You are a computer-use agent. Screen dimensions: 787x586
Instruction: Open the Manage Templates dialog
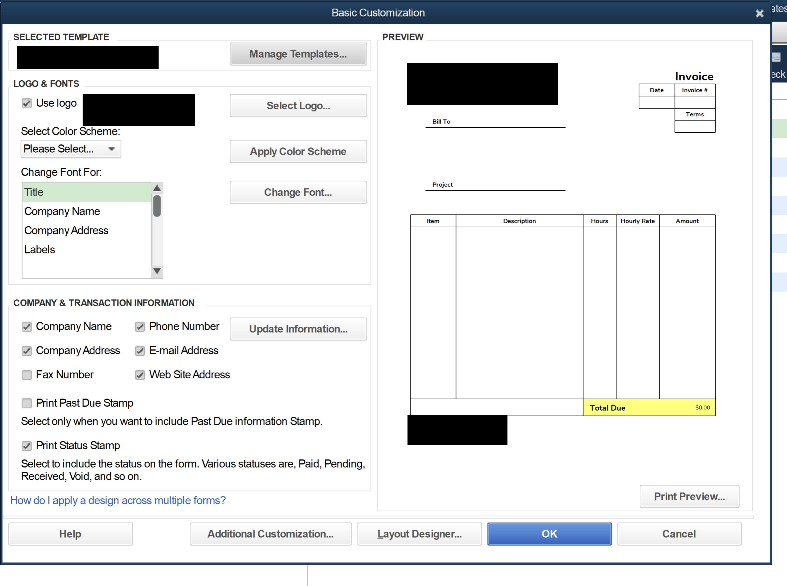pos(298,54)
